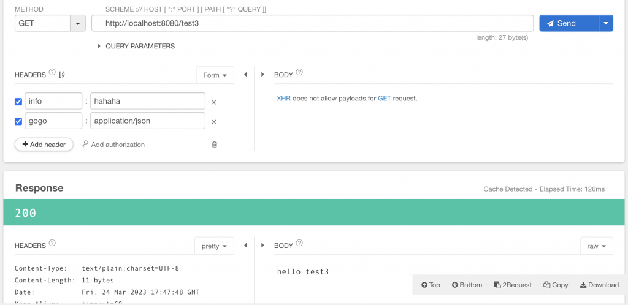Viewport: 628px width, 305px height.
Task: Open the Send button dropdown arrow
Action: pyautogui.click(x=606, y=23)
